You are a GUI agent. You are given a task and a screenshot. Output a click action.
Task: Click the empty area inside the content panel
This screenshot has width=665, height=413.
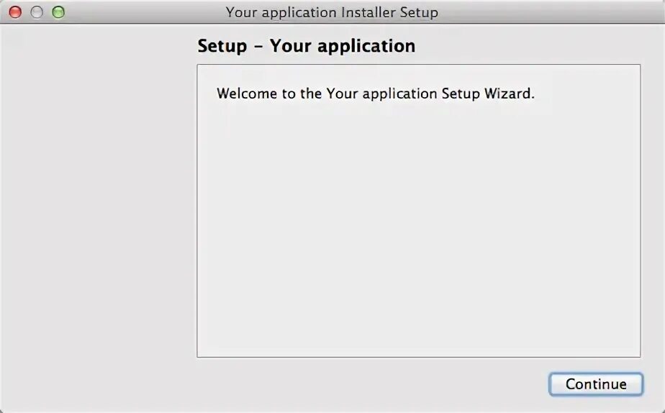[x=417, y=237]
